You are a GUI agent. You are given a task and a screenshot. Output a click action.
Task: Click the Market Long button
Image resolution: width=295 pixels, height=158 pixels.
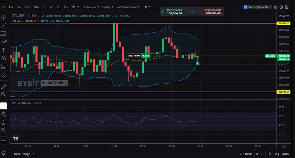tap(174, 12)
